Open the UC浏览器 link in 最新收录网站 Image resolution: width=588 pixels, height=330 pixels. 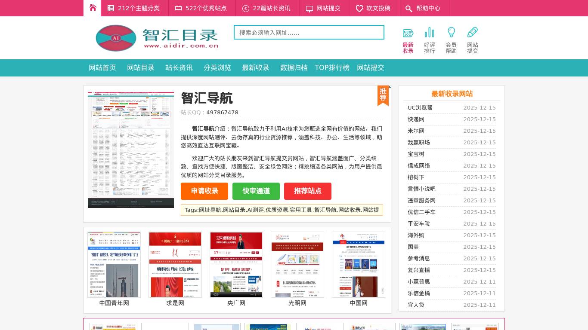pyautogui.click(x=420, y=107)
